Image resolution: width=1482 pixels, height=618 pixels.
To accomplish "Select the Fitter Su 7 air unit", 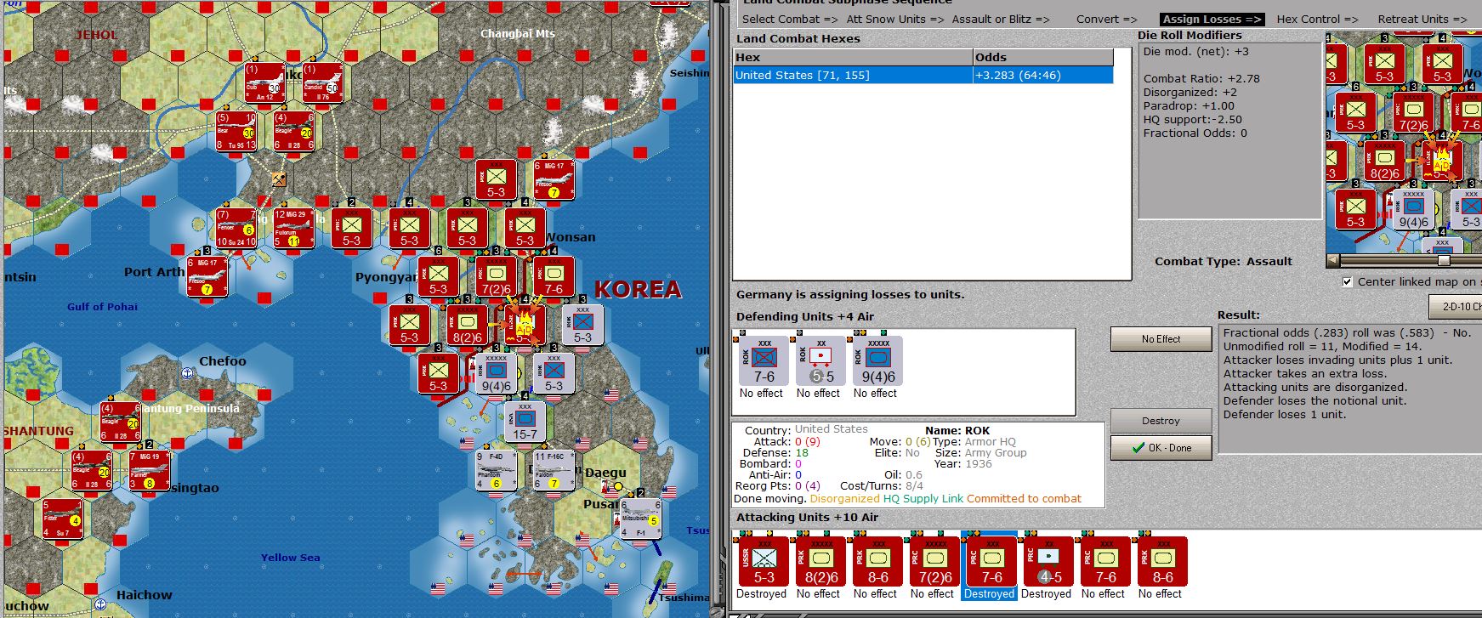I will [x=62, y=519].
